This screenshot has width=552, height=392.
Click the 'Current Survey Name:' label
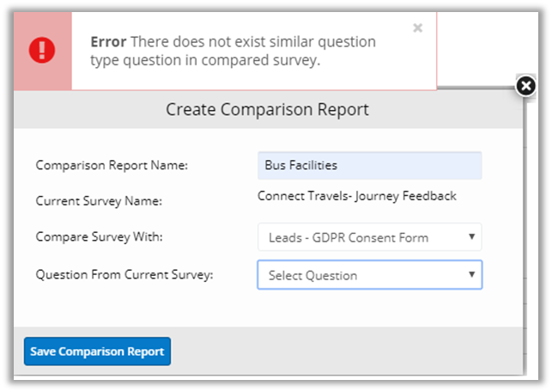point(92,201)
